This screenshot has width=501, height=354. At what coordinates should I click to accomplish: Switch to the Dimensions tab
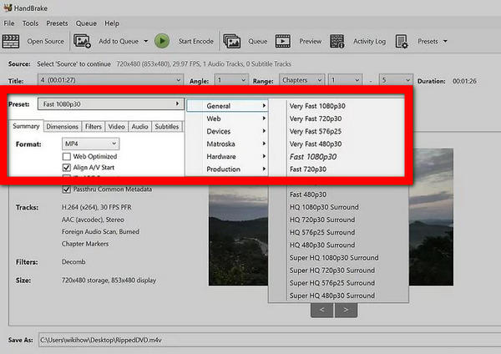[63, 127]
